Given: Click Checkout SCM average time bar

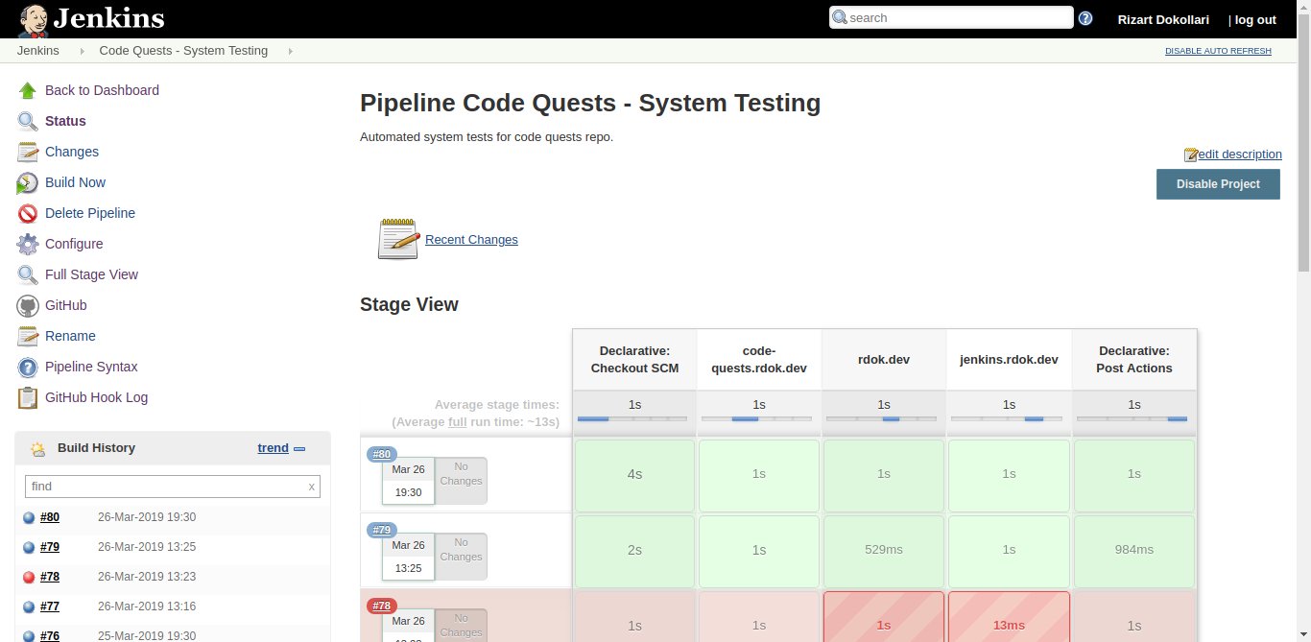Looking at the screenshot, I should (x=632, y=418).
